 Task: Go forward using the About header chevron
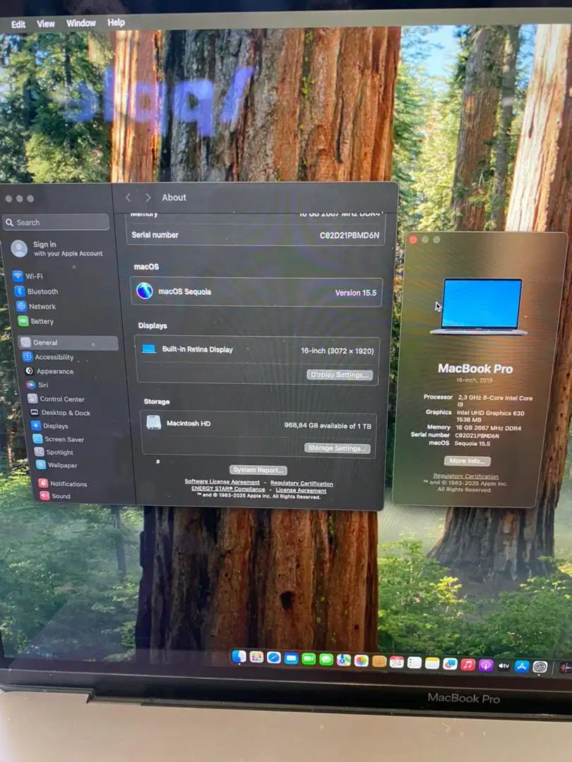coord(148,198)
